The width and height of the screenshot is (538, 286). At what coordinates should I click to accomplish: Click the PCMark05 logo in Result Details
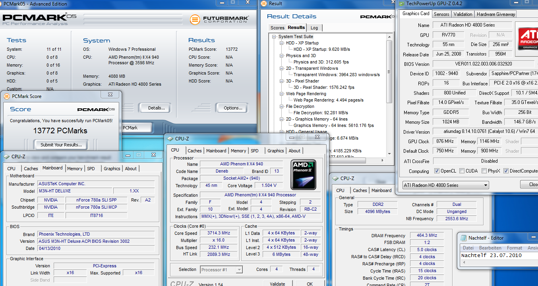tap(377, 16)
